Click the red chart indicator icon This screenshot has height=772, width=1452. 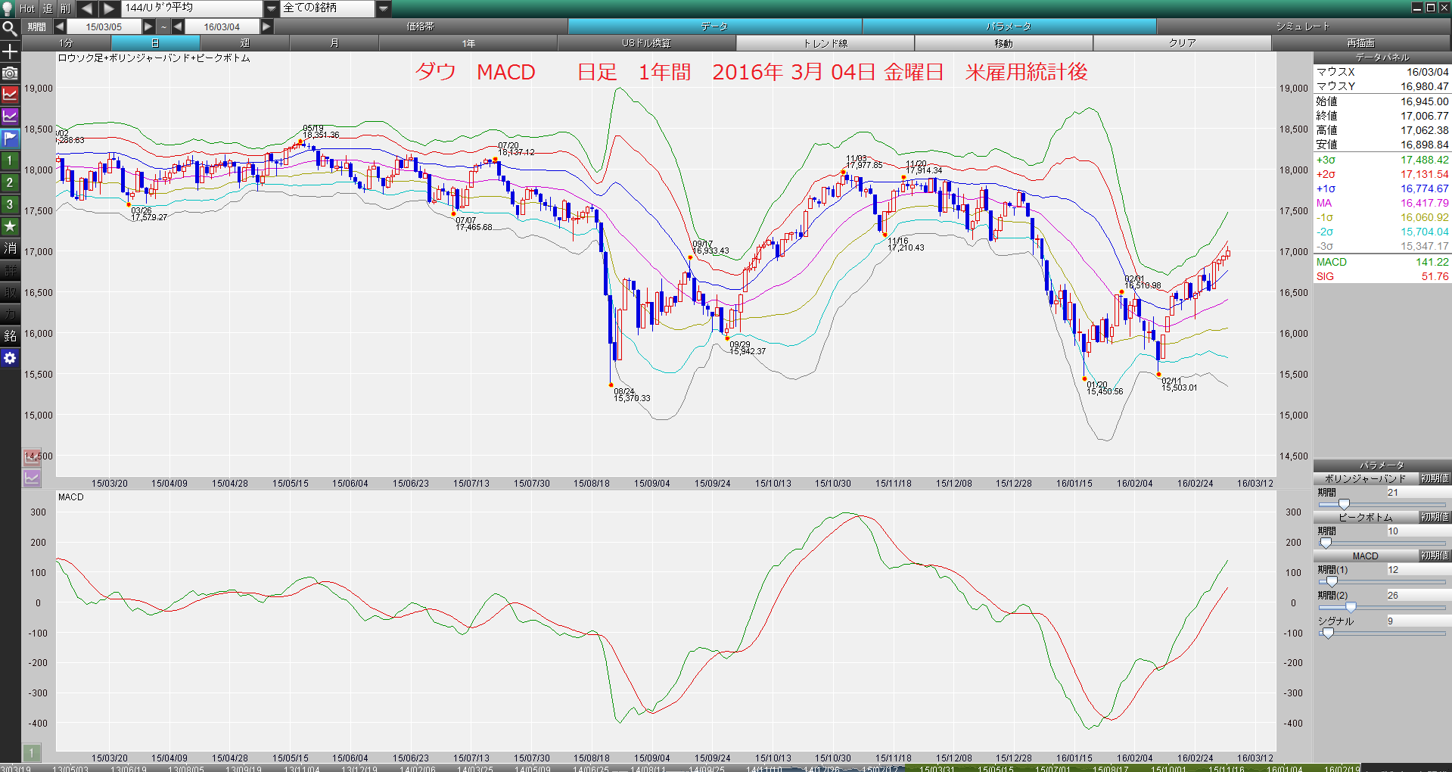point(10,95)
